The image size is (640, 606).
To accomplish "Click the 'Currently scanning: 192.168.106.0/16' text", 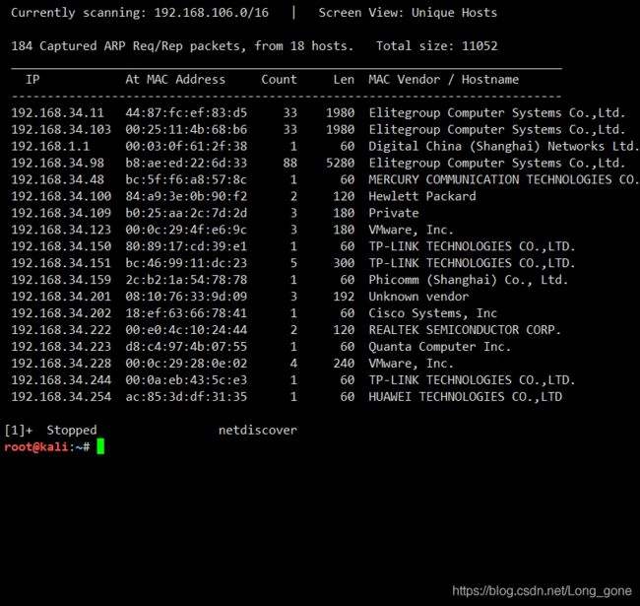I will coord(140,13).
